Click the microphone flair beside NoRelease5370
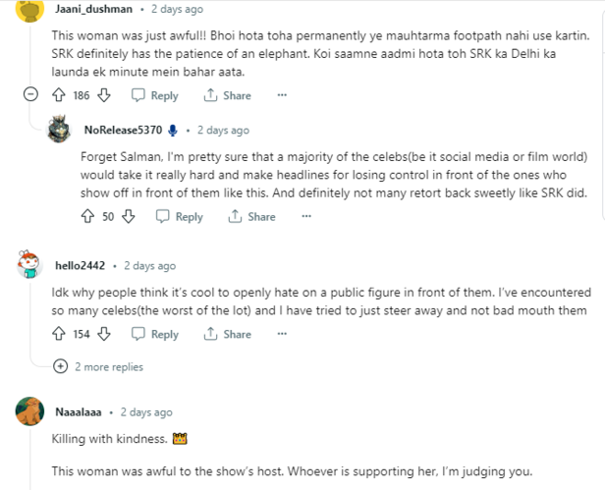605x490 pixels. click(x=173, y=130)
